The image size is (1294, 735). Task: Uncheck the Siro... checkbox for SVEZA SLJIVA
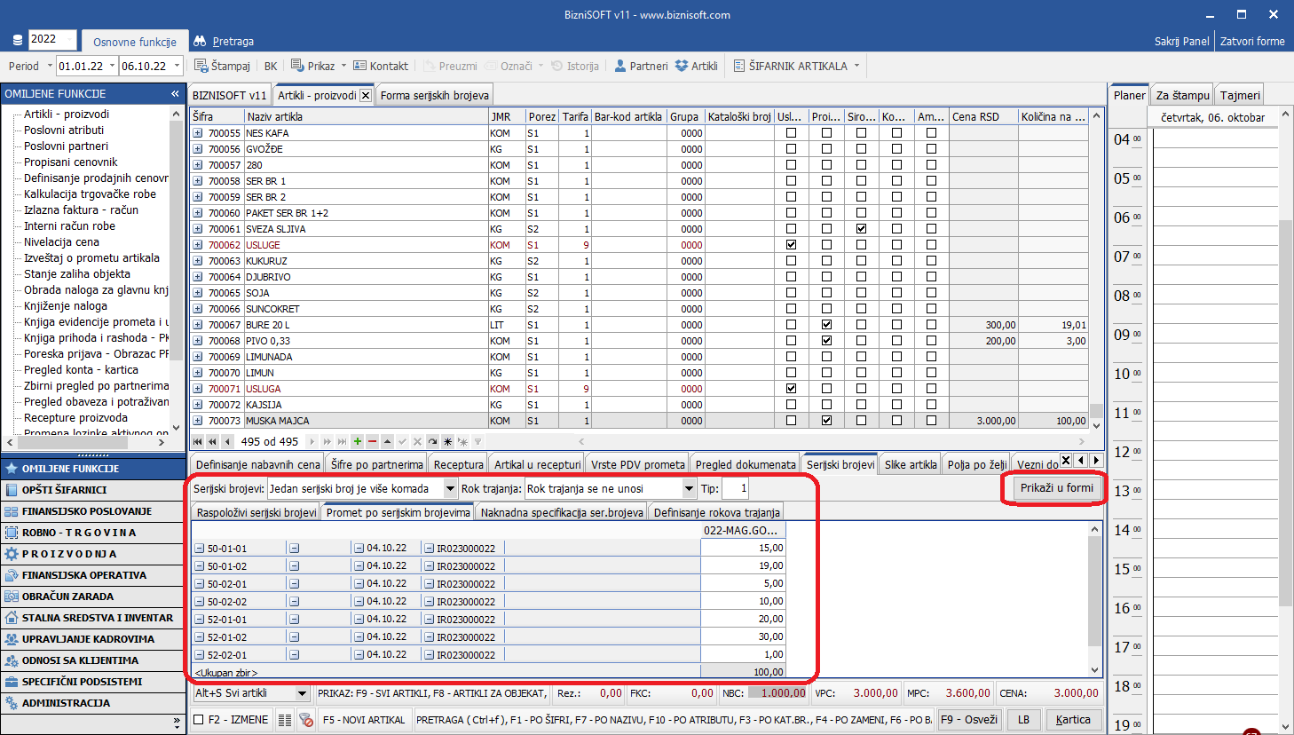coord(861,229)
